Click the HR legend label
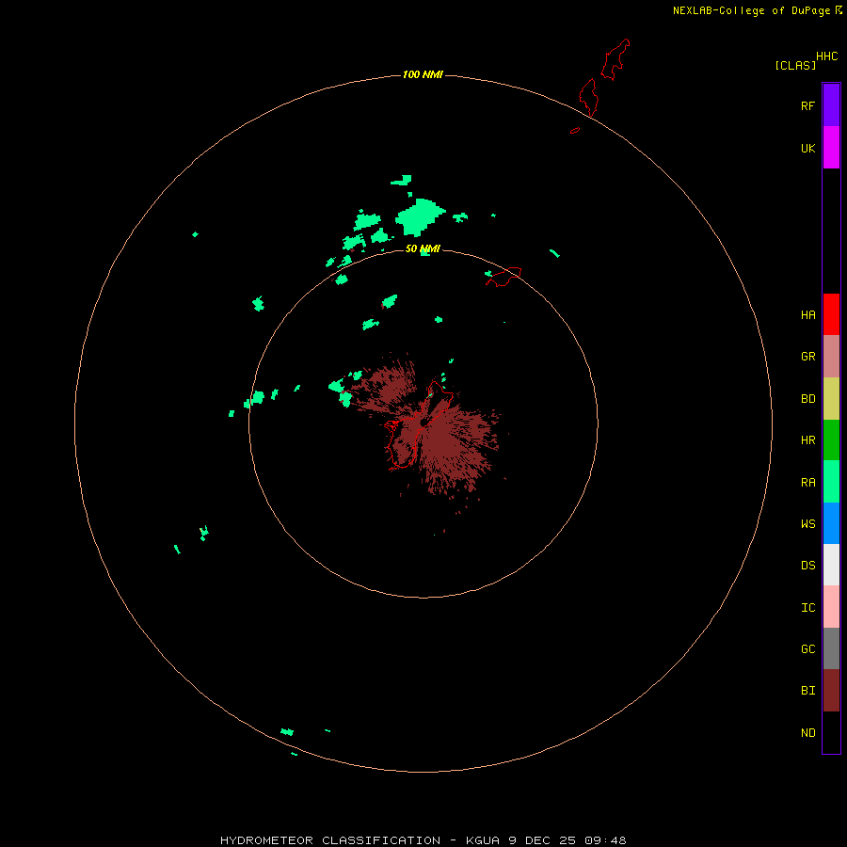The image size is (847, 847). click(x=807, y=440)
